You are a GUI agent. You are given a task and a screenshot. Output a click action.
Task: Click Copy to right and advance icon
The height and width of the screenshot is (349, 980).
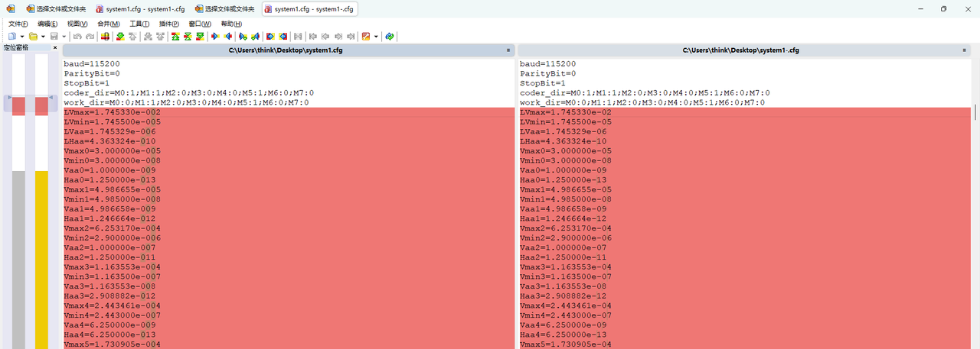click(x=243, y=36)
